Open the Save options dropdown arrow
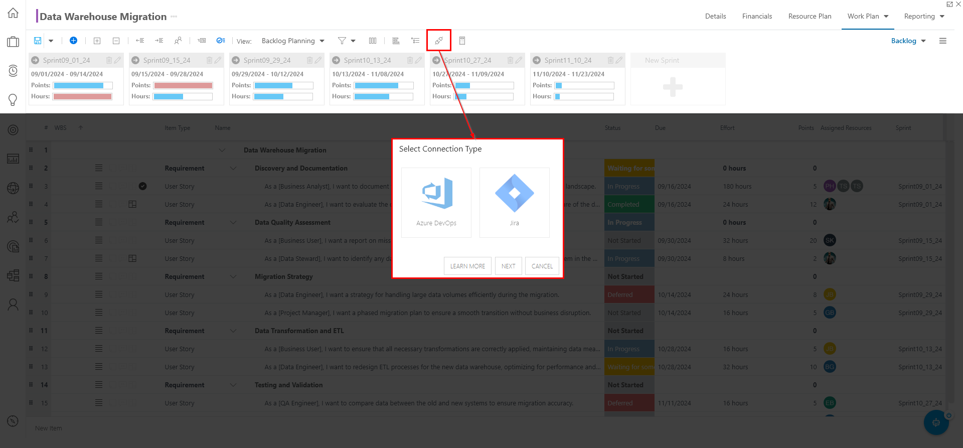963x448 pixels. point(51,41)
